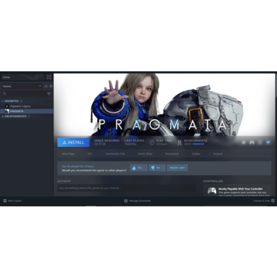Open the Discussions tab
Screen dimensions: 277x277
172,154
